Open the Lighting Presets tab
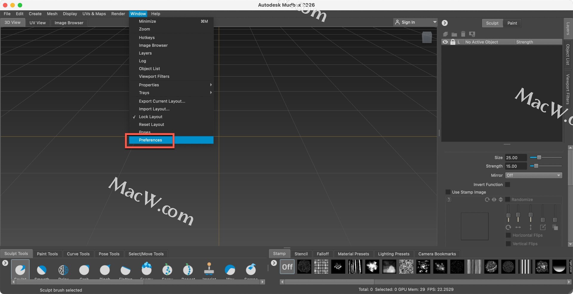This screenshot has height=294, width=573. tap(394, 254)
